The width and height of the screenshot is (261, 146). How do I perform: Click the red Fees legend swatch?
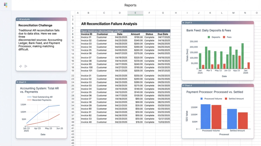point(224,37)
